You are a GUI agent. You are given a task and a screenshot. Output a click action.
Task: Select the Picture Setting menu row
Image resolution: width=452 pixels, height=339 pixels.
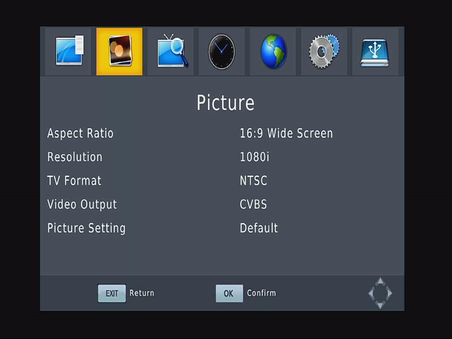[222, 228]
